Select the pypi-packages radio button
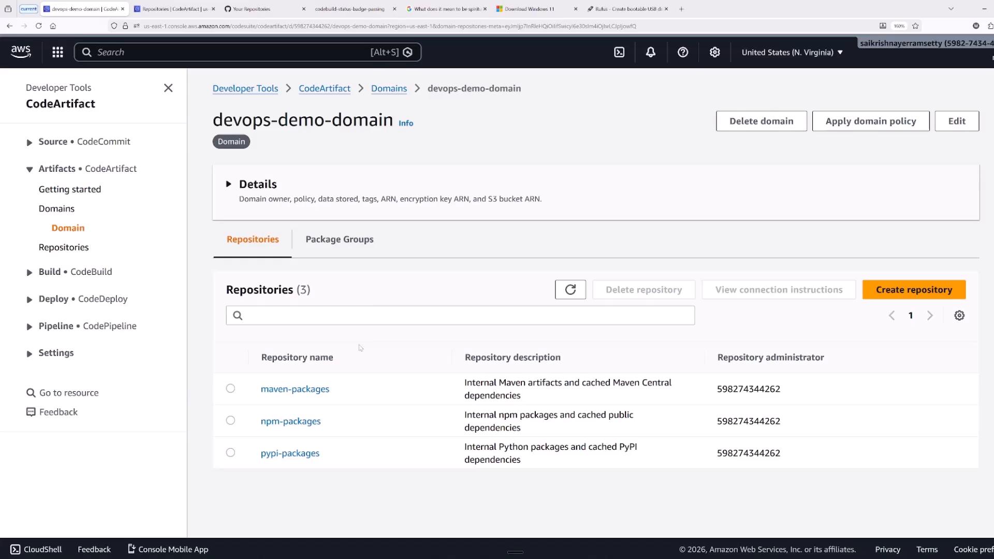 click(x=230, y=453)
